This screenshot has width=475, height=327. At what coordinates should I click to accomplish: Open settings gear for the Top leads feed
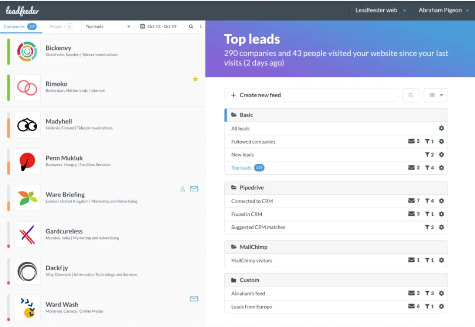(441, 167)
